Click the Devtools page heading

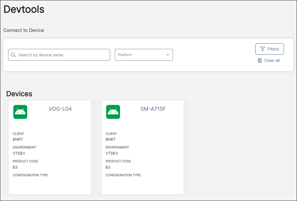pos(24,9)
